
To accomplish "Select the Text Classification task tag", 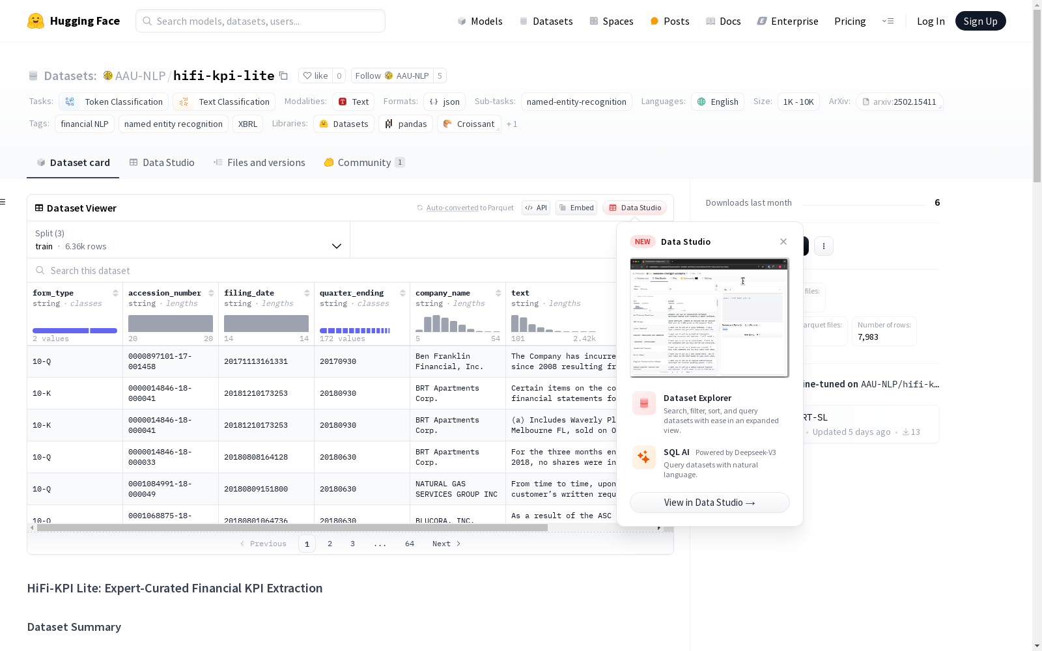I will 224,102.
